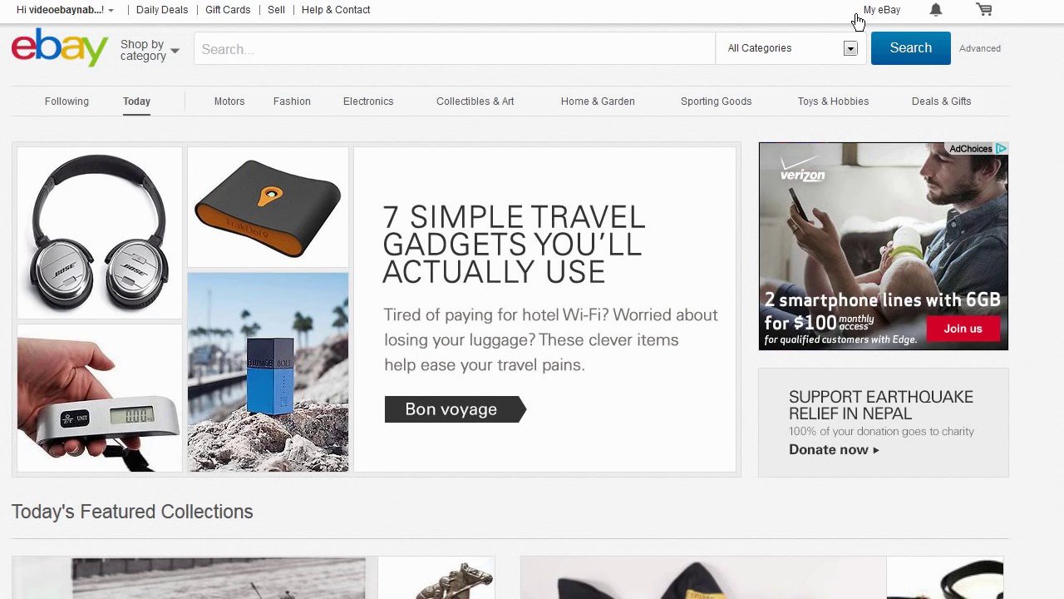Open the All Categories combo box

click(792, 48)
